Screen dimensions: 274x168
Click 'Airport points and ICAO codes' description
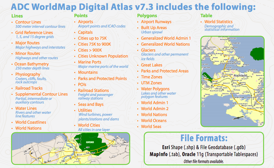(102, 26)
